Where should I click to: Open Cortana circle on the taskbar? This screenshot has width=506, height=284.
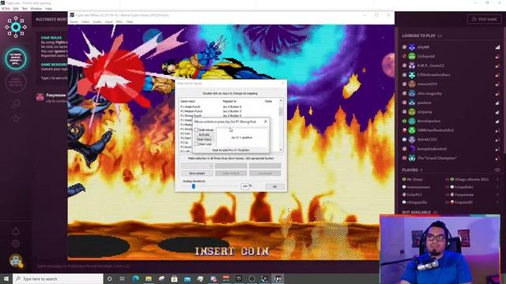click(x=109, y=278)
